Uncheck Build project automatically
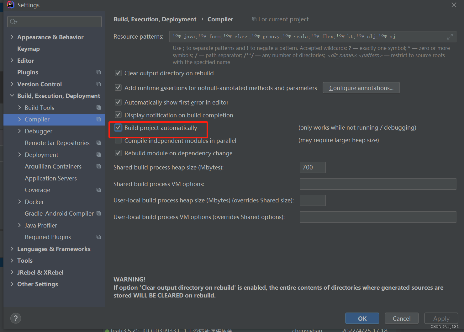 pos(118,128)
